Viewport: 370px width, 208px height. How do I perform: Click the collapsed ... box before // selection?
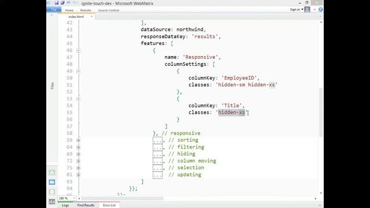(x=157, y=168)
